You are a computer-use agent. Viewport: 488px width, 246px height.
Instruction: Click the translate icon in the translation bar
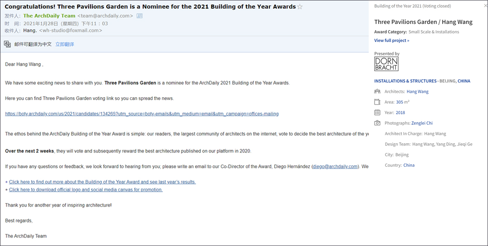(x=8, y=44)
